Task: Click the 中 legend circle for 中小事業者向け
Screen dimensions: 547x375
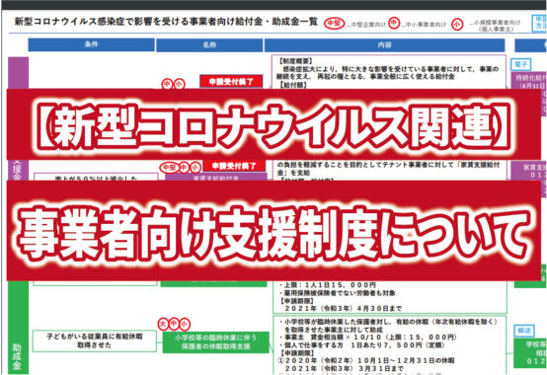Action: click(394, 23)
